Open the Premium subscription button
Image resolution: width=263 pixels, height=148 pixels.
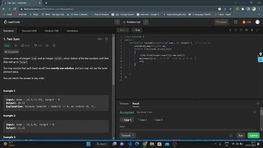tap(221, 22)
